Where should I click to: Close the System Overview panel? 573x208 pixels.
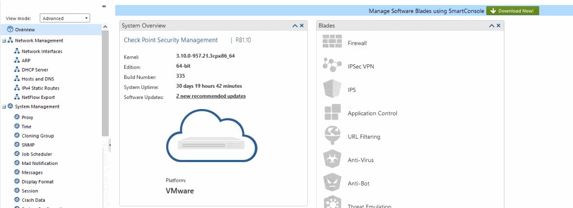click(302, 26)
